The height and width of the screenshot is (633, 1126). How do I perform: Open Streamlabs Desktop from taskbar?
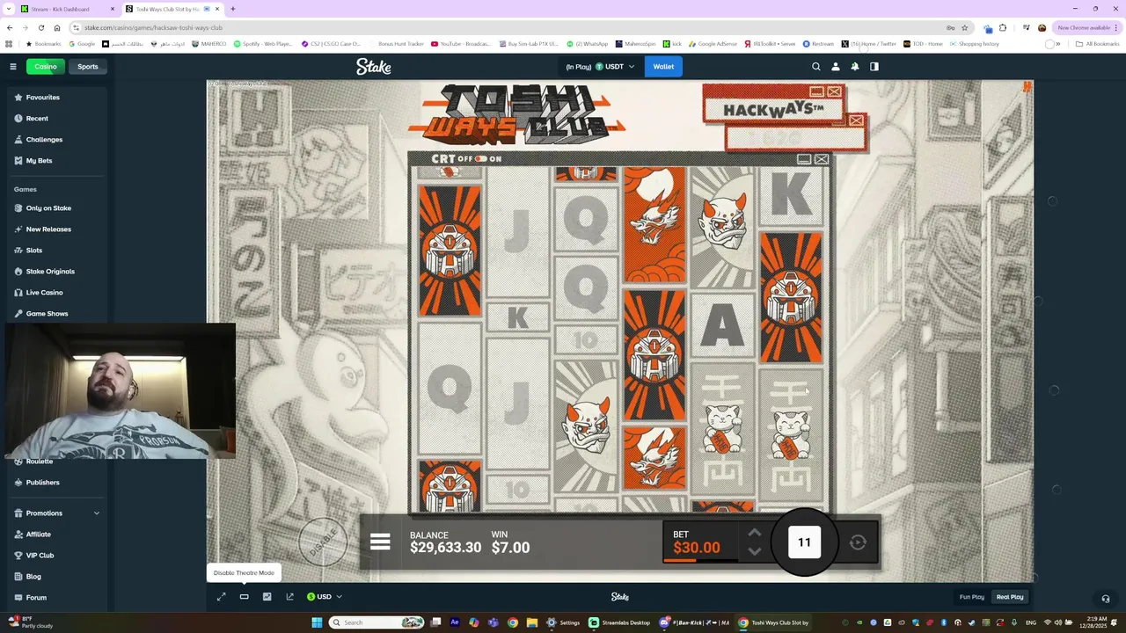619,622
